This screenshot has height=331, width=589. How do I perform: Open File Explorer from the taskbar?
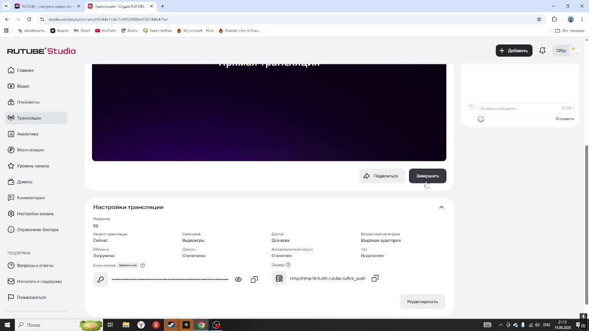point(126,325)
